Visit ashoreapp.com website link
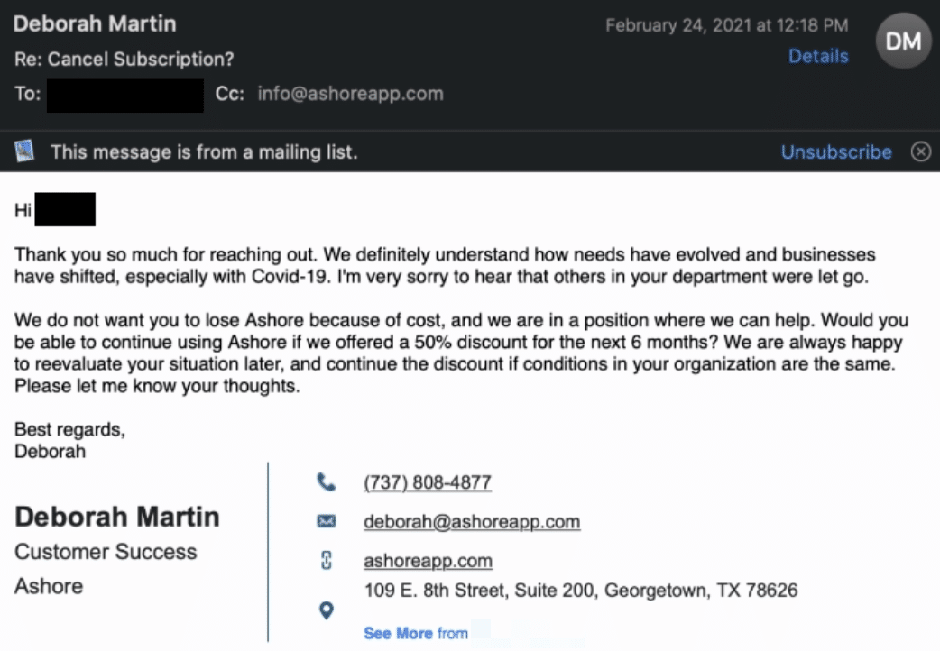The width and height of the screenshot is (940, 651). [x=428, y=561]
